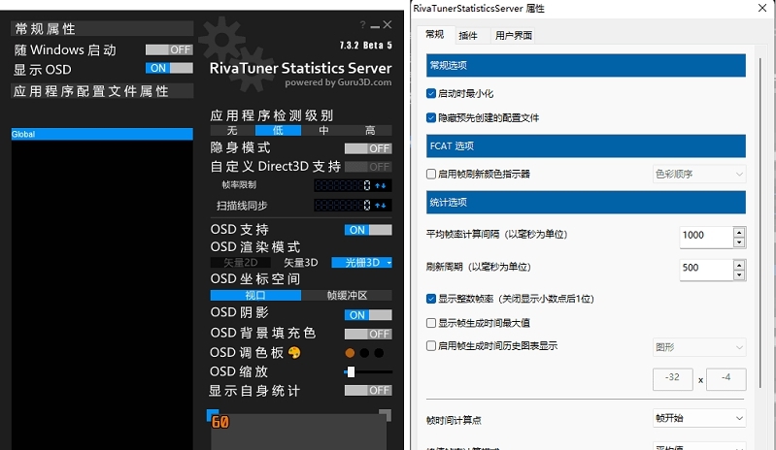The image size is (776, 450).
Task: Set detection level to 低
Action: point(278,130)
